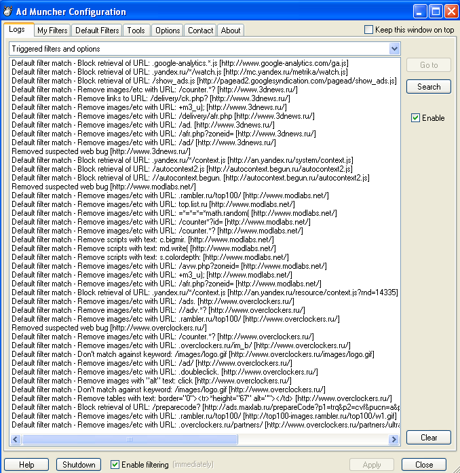Minimize the Ad Muncher Configuration window
The image size is (460, 473).
(419, 12)
